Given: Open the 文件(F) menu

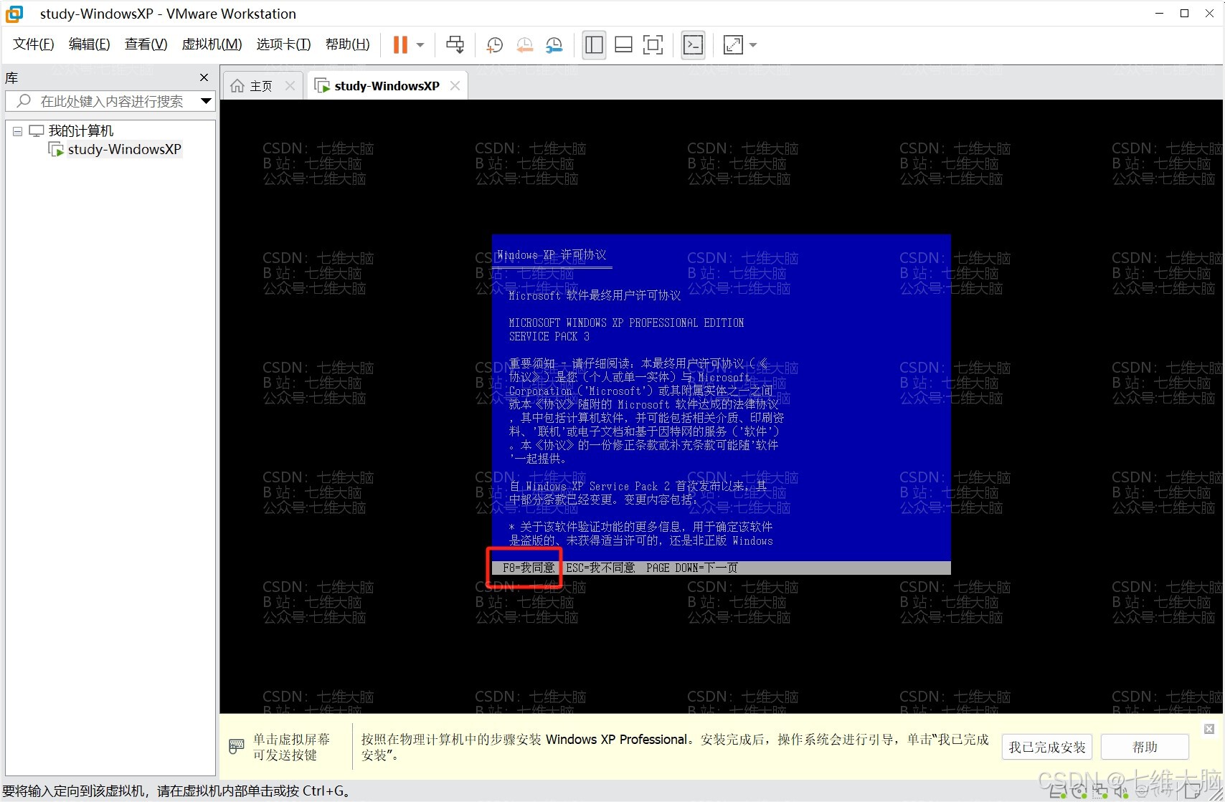Looking at the screenshot, I should pyautogui.click(x=34, y=44).
